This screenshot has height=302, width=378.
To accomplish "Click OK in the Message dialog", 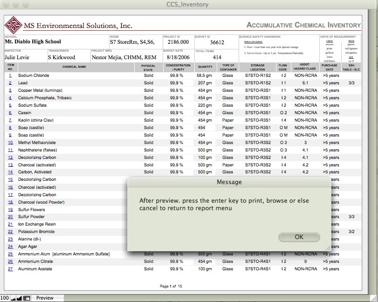I will pos(299,237).
